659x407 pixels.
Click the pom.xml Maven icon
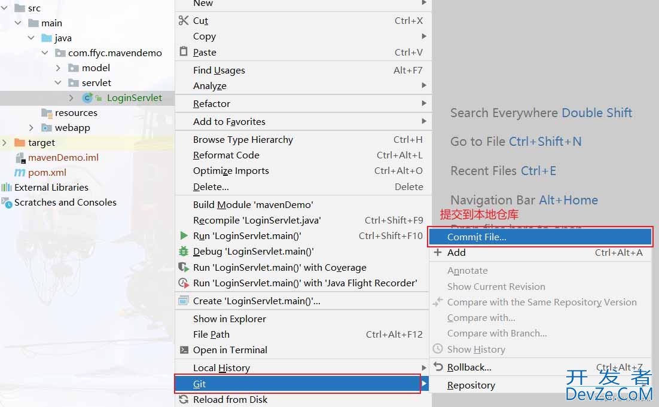(x=20, y=172)
